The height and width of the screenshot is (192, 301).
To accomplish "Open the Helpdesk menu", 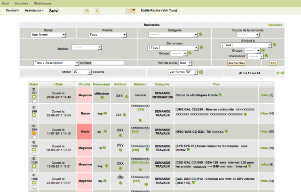I will (21, 3).
